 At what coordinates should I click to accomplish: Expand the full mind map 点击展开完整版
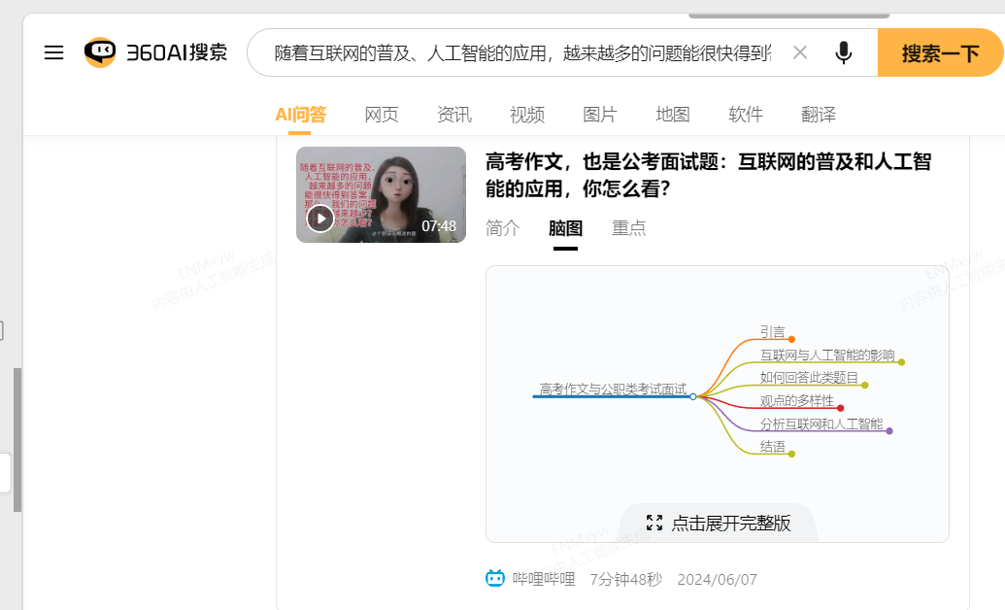click(719, 523)
